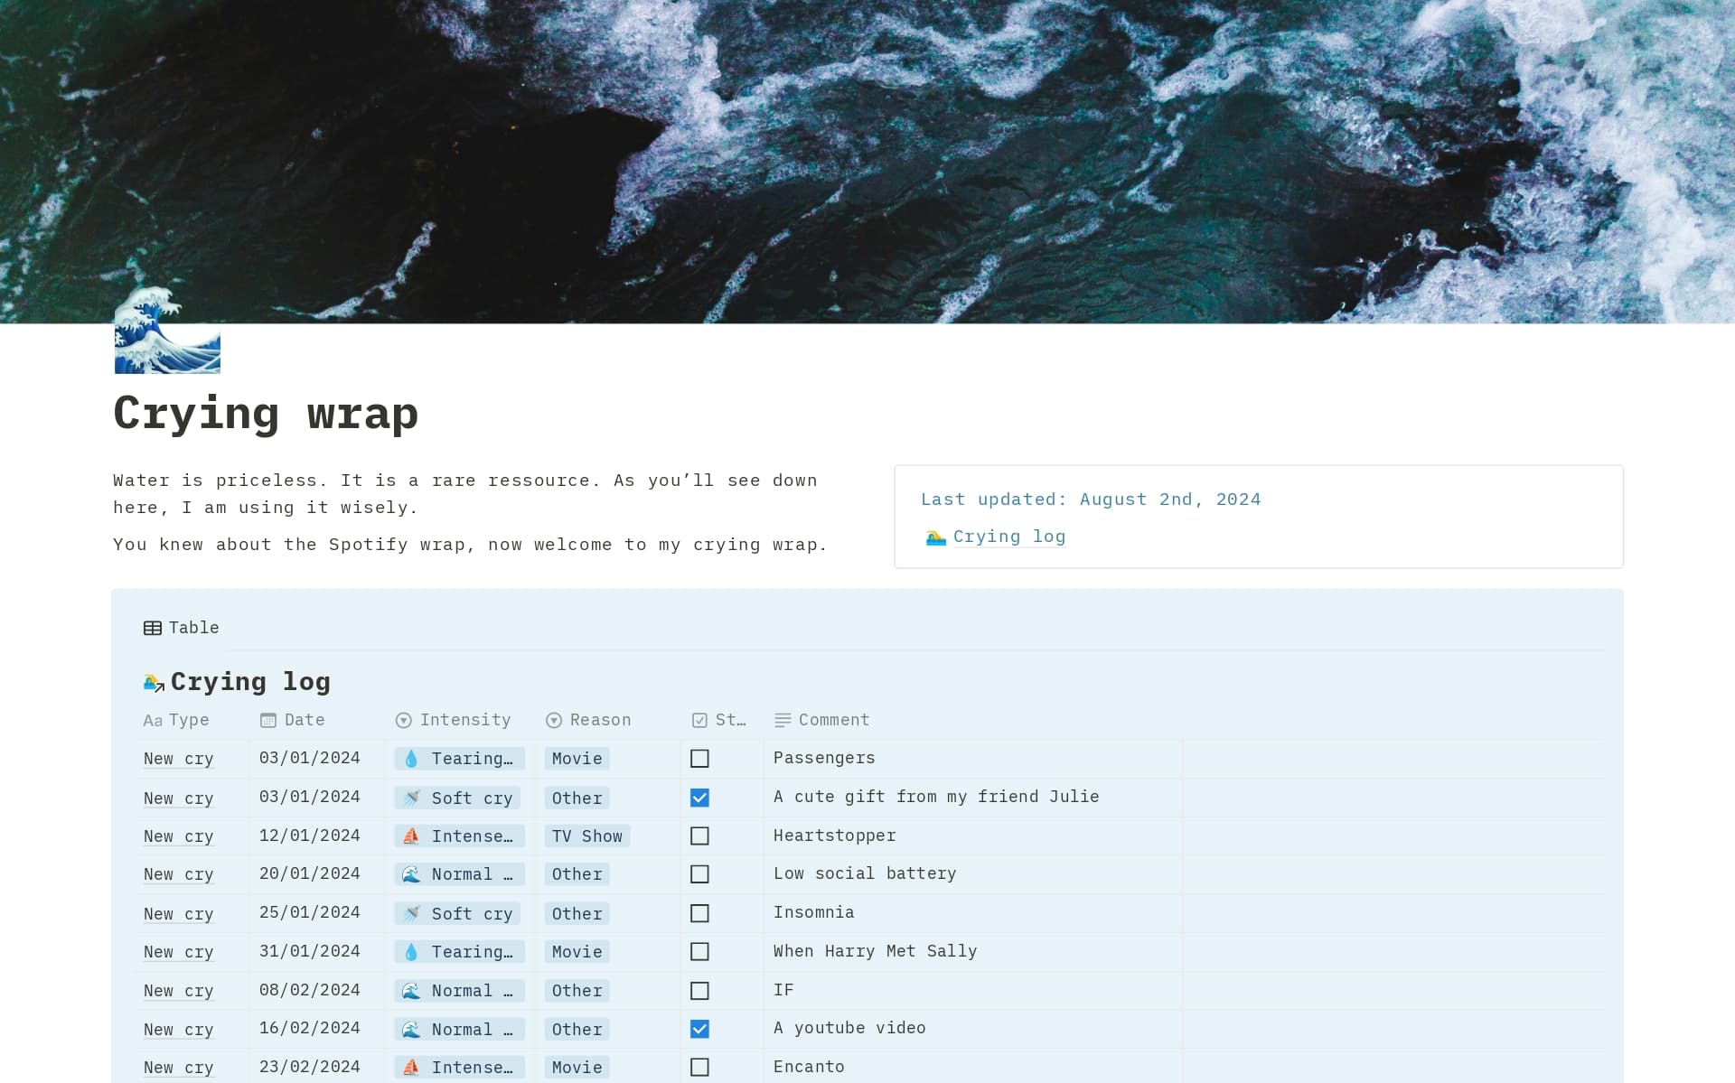The width and height of the screenshot is (1735, 1083).
Task: Open New cry entry dated 20/01/2024
Action: 179,874
